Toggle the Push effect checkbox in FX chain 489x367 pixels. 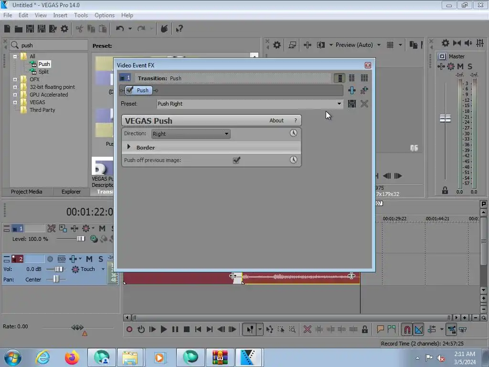(130, 90)
